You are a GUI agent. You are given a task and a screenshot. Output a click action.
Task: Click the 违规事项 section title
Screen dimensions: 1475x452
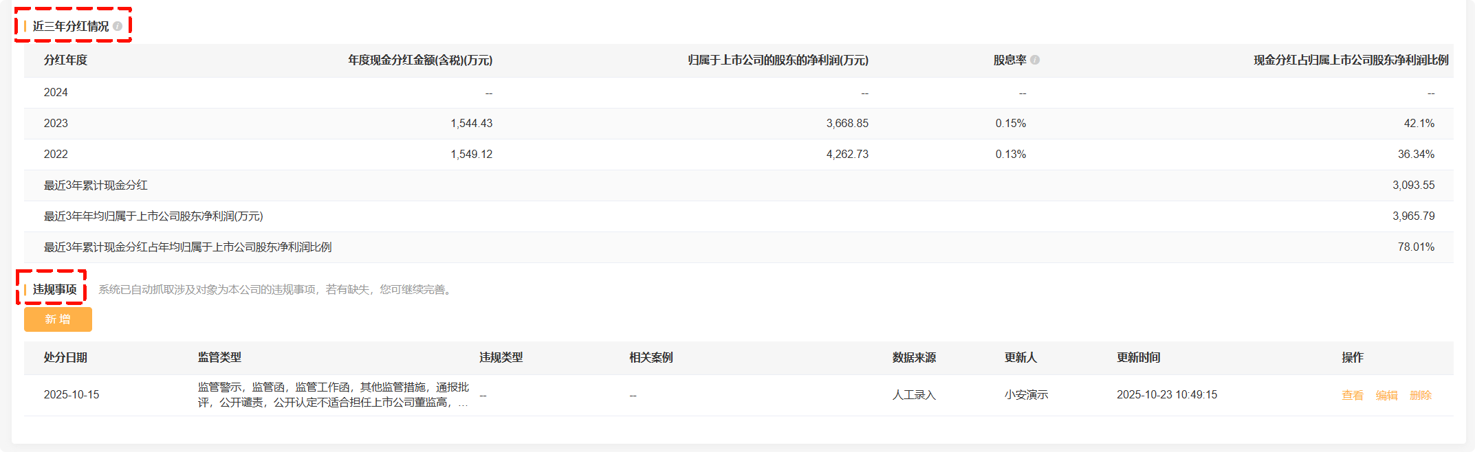[54, 289]
